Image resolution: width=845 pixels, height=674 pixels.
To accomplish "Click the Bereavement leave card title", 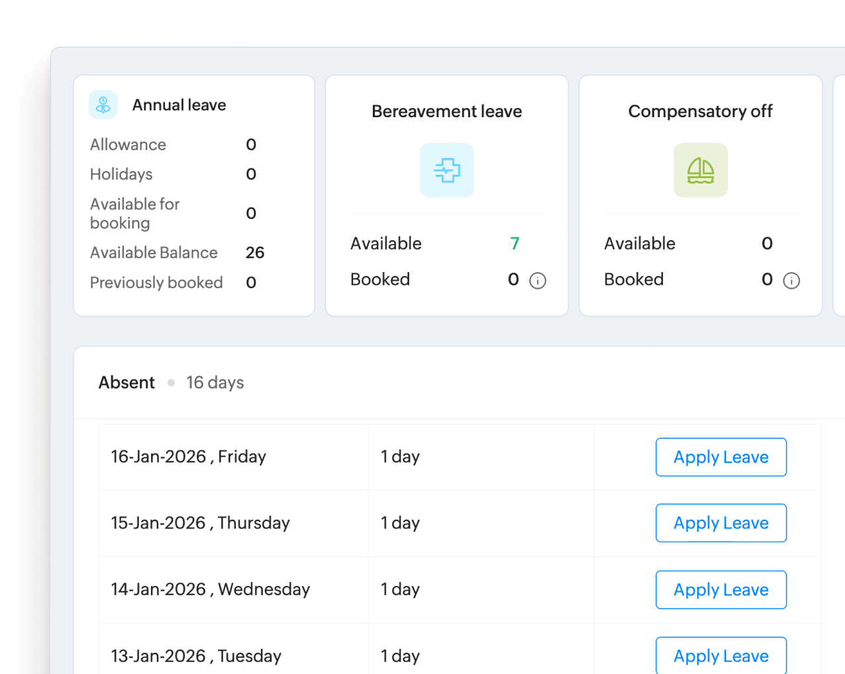I will 446,111.
